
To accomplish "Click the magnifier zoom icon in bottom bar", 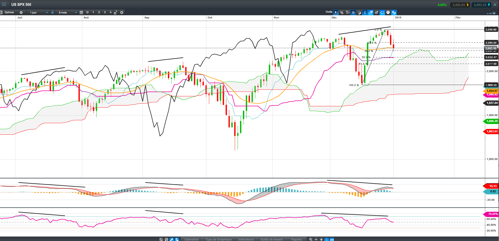I will pyautogui.click(x=311, y=239).
